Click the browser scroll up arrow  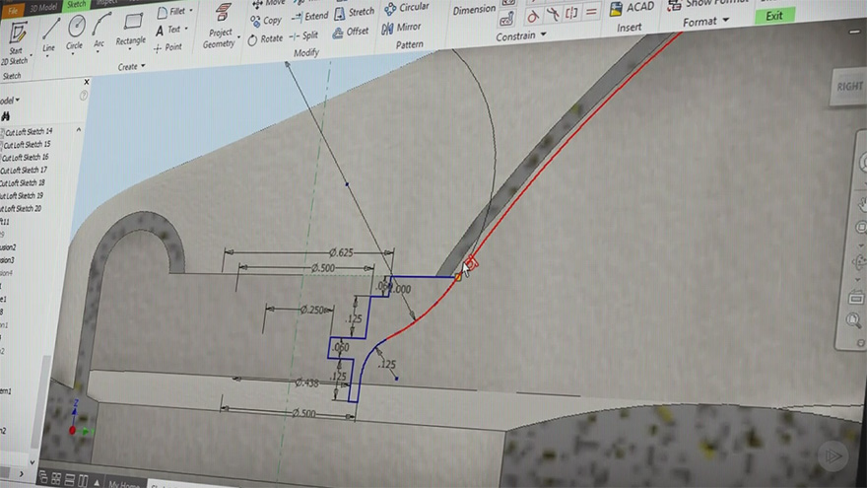[x=79, y=129]
